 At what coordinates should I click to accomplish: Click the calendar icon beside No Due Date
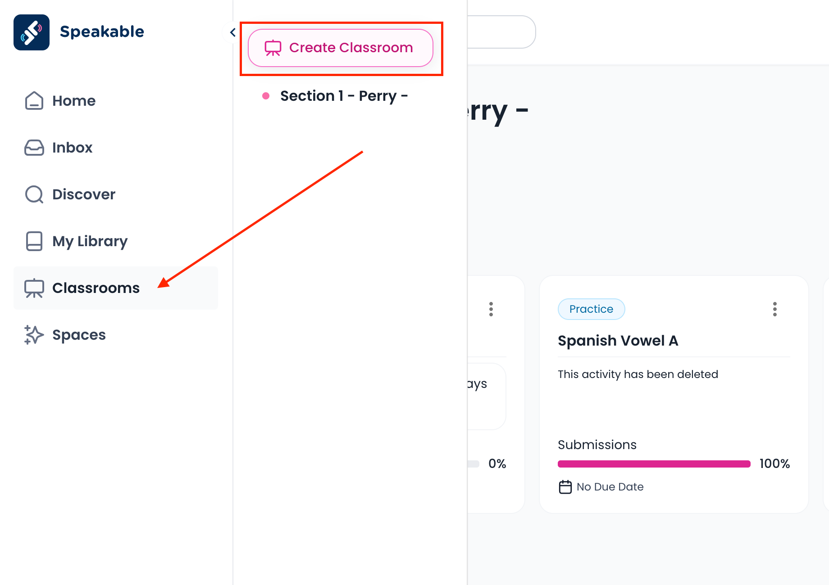coord(565,487)
